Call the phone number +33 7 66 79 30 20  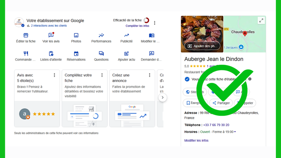pyautogui.click(x=216, y=125)
